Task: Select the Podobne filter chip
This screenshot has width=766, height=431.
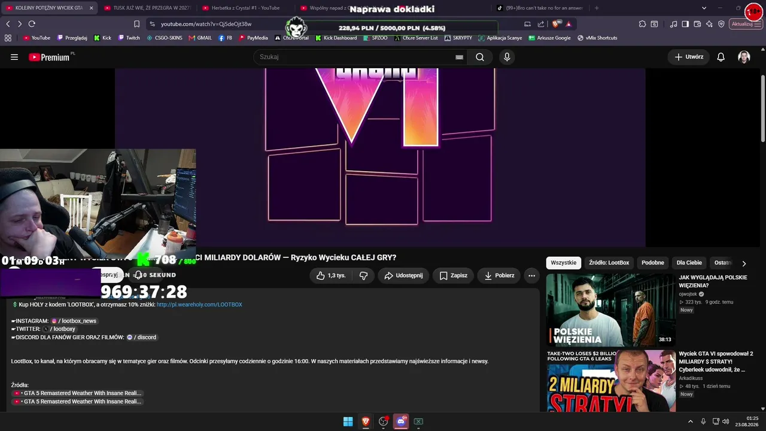Action: pos(653,263)
